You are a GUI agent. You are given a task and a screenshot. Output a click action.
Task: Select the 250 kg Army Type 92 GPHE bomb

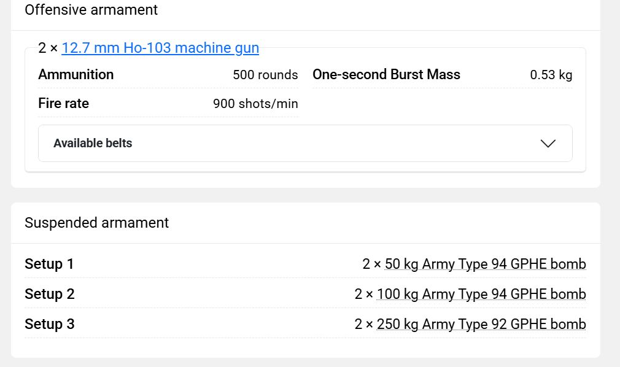click(481, 324)
